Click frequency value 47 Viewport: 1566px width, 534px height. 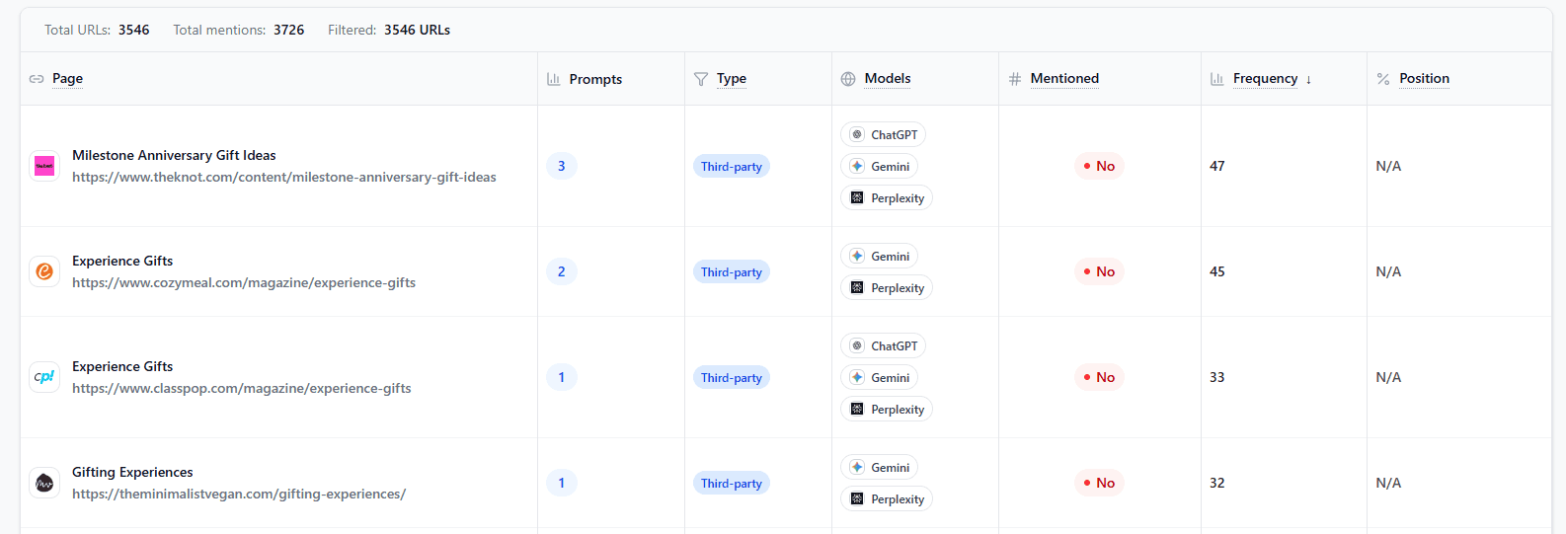(1217, 166)
